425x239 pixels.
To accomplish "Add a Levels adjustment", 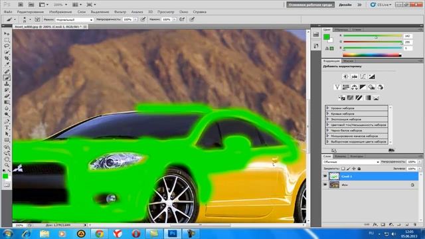I will click(x=354, y=77).
